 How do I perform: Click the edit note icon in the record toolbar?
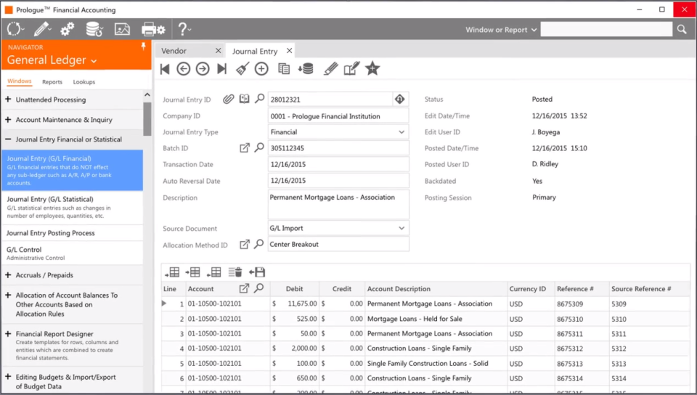pos(351,69)
